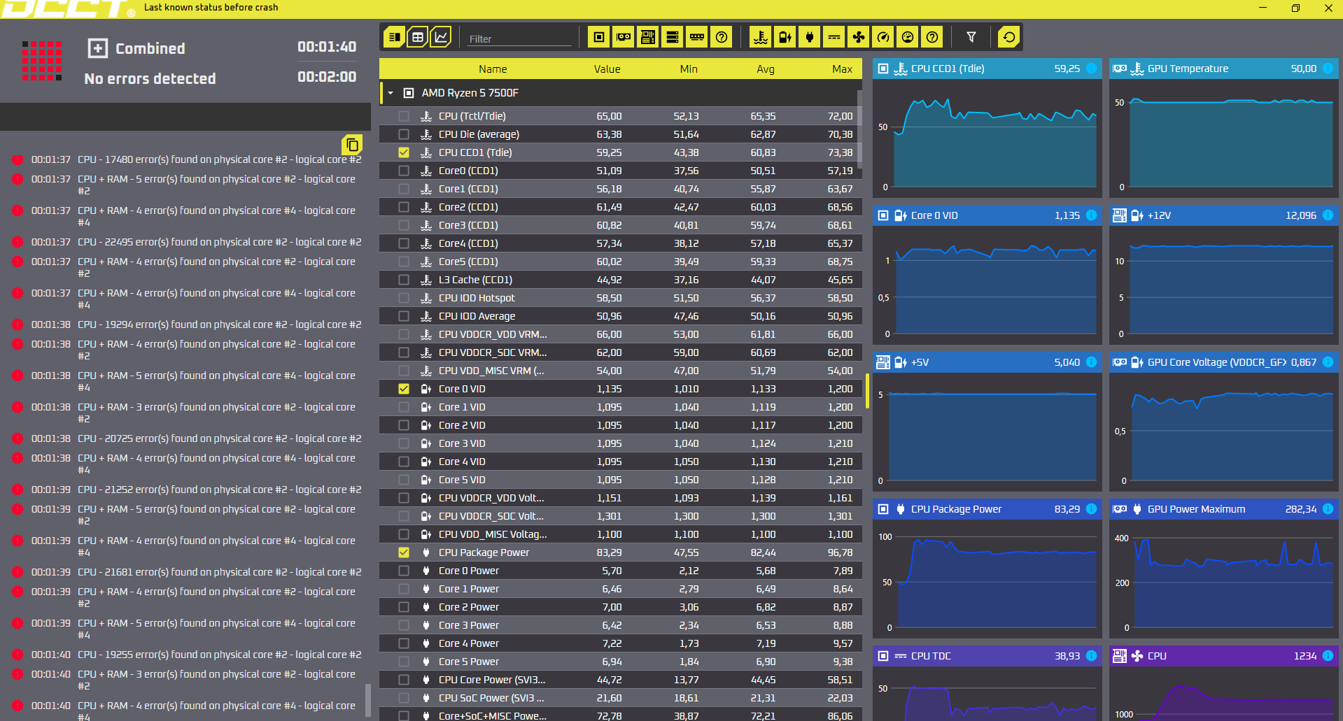Toggle the speedometer sensor type filter
The height and width of the screenshot is (721, 1343).
coord(883,37)
